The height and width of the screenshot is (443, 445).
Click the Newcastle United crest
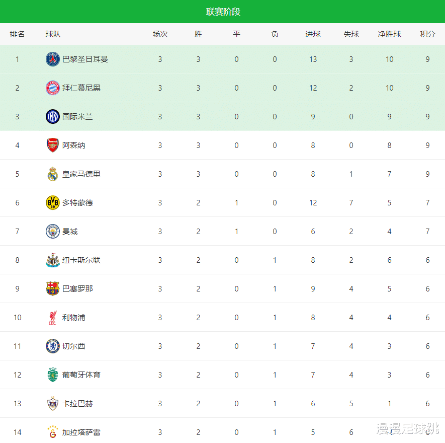coord(53,260)
